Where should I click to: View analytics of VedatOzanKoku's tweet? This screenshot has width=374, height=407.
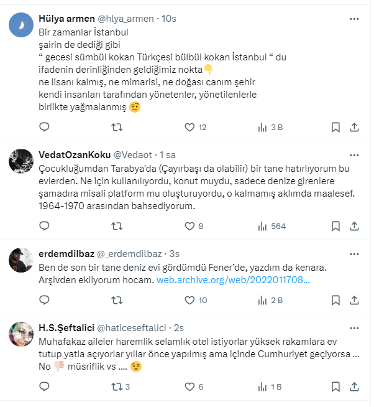262,226
